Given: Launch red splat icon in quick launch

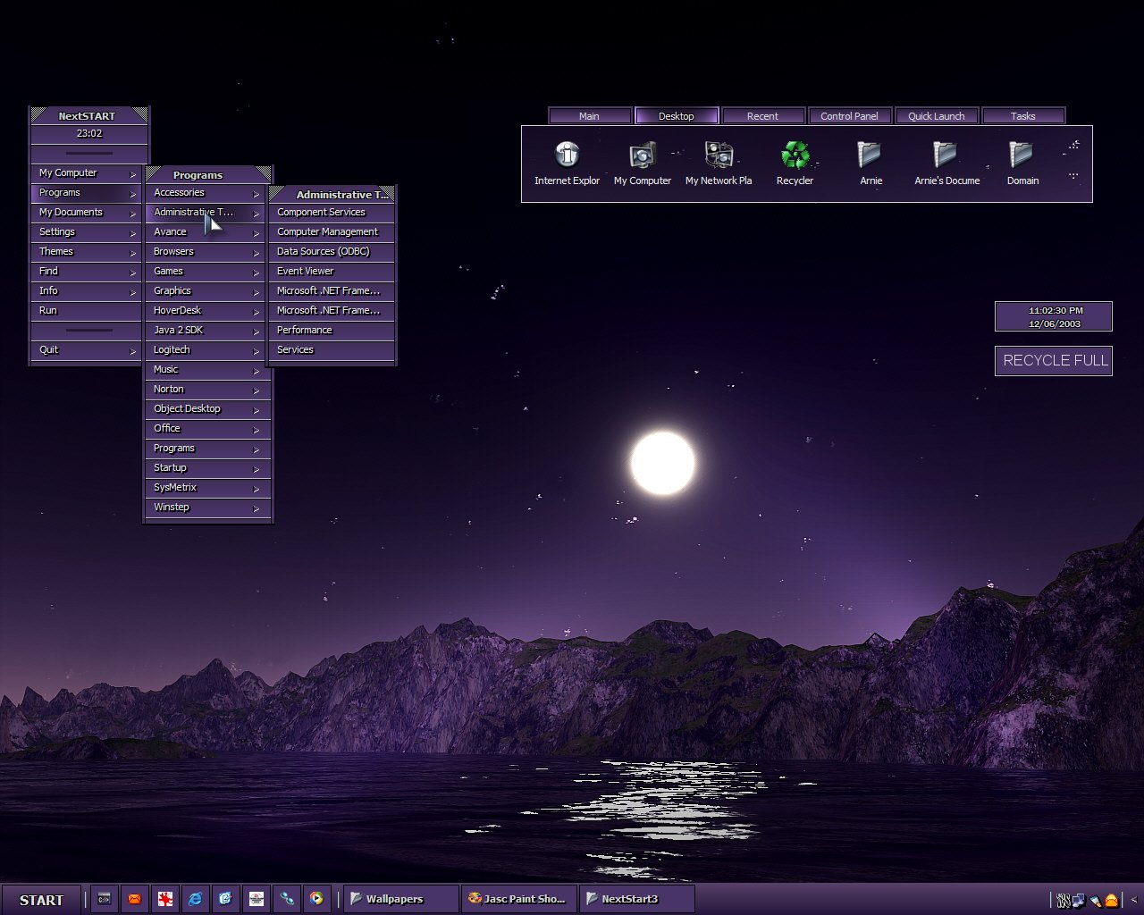Looking at the screenshot, I should 165,899.
